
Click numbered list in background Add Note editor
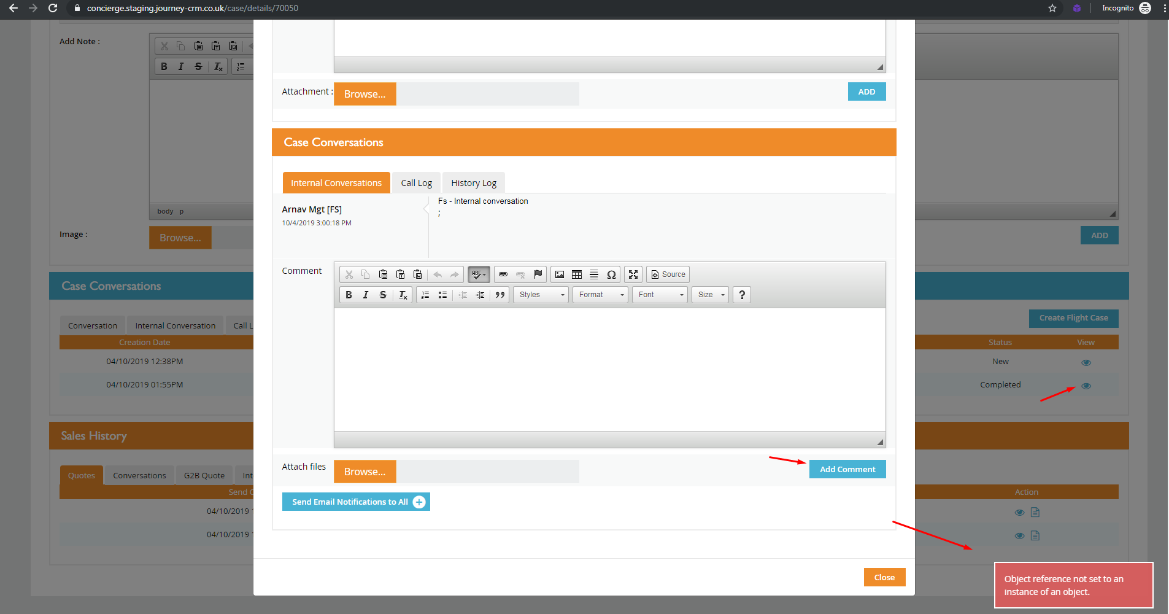(241, 66)
